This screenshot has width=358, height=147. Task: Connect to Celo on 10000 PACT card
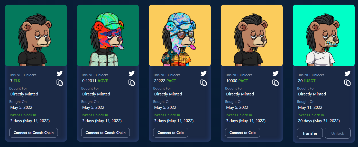pos(243,133)
